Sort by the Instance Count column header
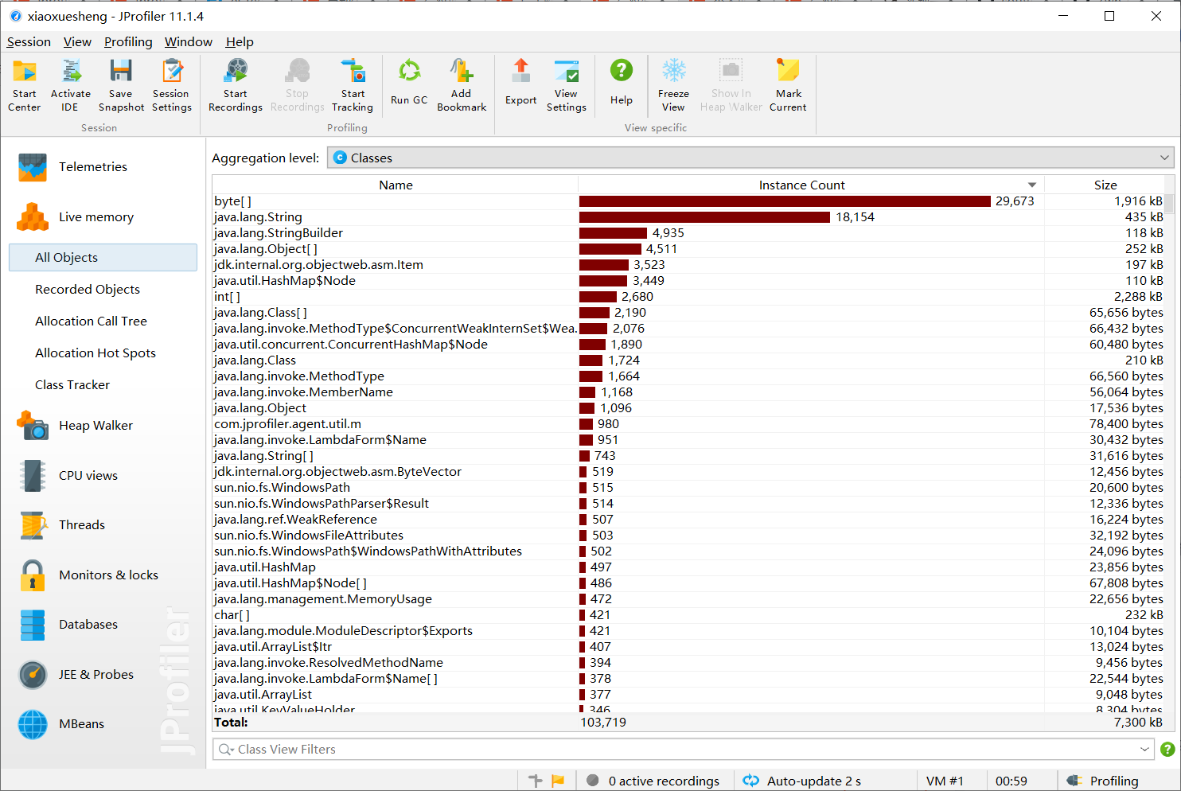The height and width of the screenshot is (791, 1181). [x=811, y=185]
